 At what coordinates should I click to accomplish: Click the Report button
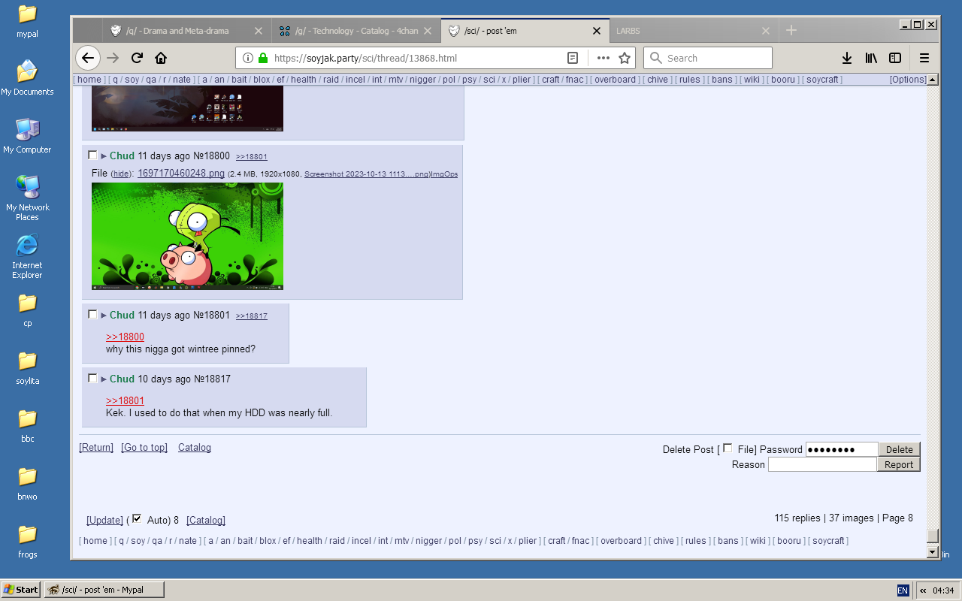pos(899,464)
